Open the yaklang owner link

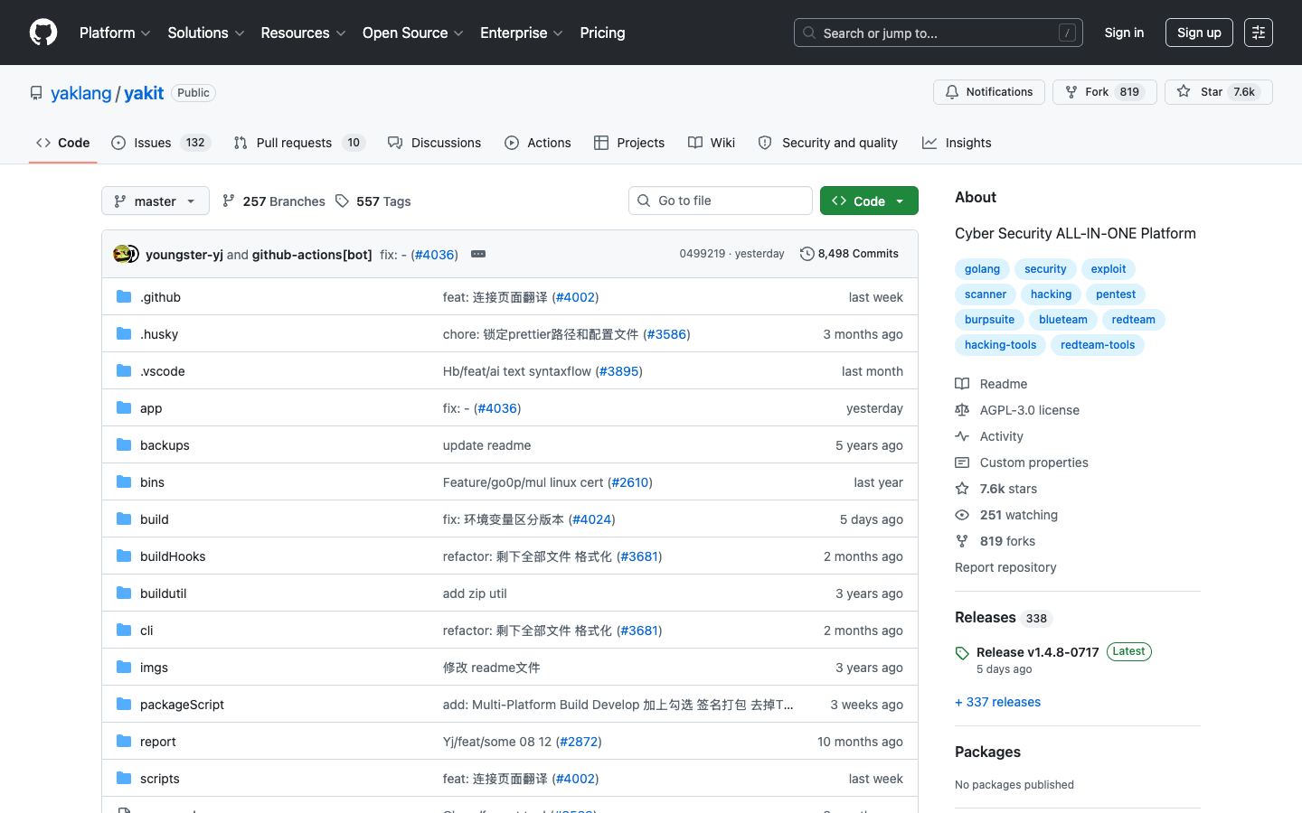[81, 93]
